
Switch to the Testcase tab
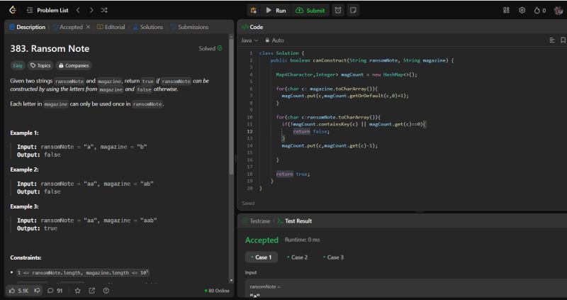pyautogui.click(x=257, y=221)
